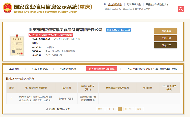Viewport: 190px width, 117px height.
Task: Select the 企业信用信息 search category
Action: click(115, 5)
